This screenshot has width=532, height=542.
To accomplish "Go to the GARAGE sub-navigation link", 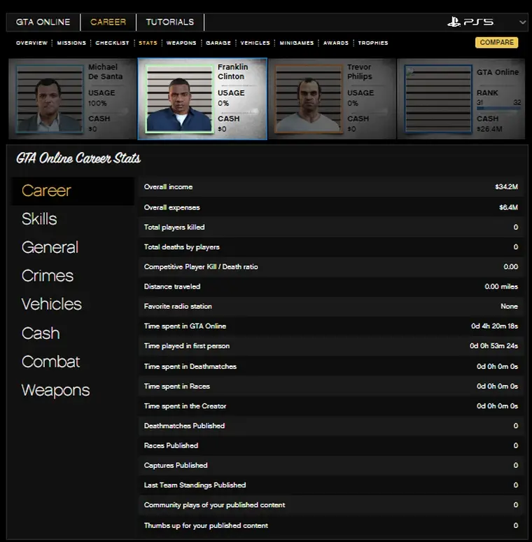I will pyautogui.click(x=218, y=43).
